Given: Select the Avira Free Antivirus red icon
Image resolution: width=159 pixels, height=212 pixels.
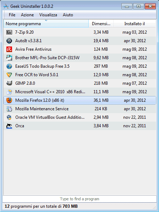Looking at the screenshot, I should pos(9,49).
